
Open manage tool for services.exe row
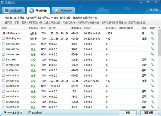pos(152,65)
